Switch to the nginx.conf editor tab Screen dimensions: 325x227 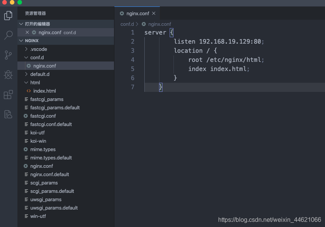[137, 13]
